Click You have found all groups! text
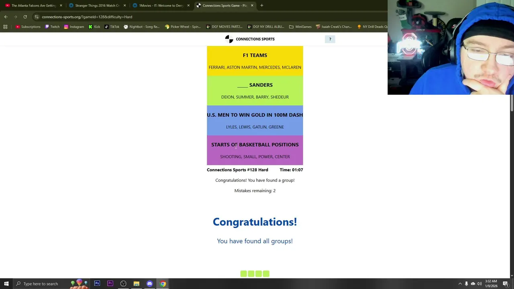514x289 pixels. click(255, 241)
